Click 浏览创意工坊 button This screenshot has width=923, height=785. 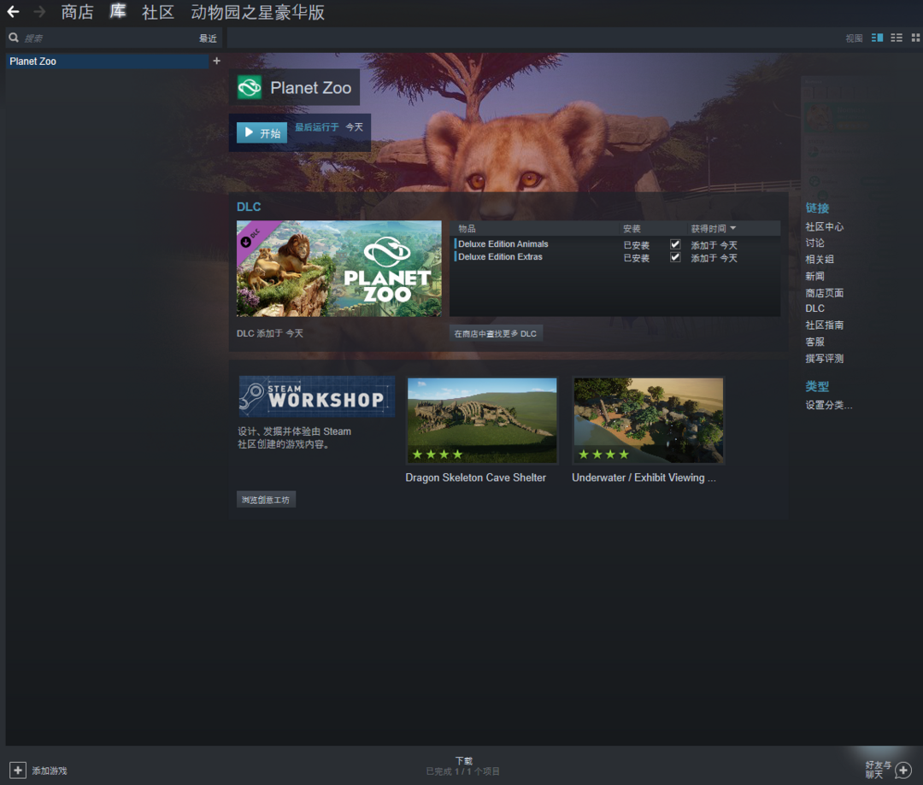tap(266, 500)
